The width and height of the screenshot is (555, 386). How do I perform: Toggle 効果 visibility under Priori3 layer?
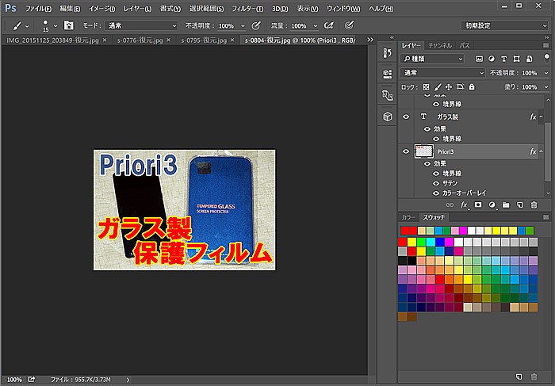(427, 163)
